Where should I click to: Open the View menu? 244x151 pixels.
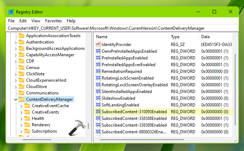[x=36, y=21]
